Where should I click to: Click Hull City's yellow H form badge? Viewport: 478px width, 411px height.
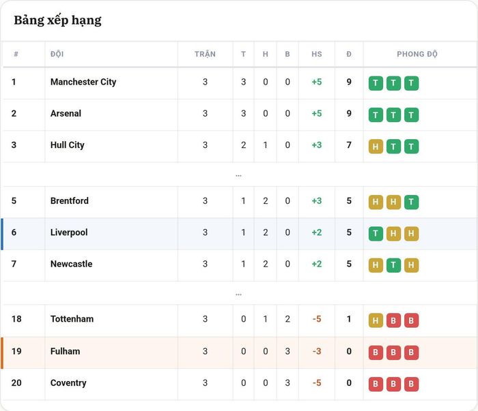[x=376, y=147]
